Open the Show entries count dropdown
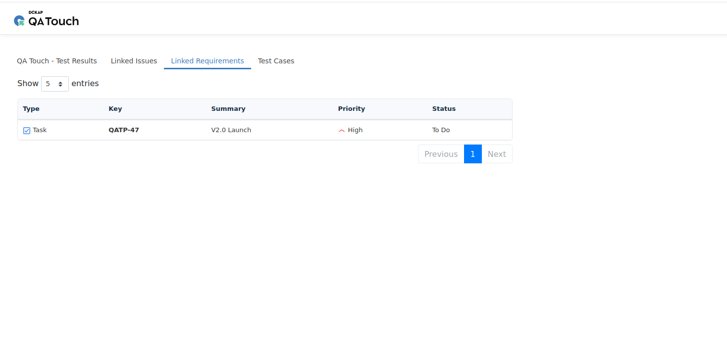 (x=55, y=84)
